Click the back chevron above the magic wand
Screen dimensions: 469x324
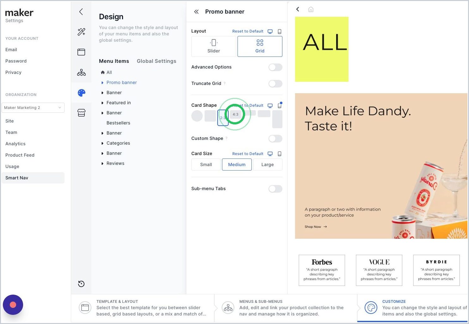(x=81, y=12)
